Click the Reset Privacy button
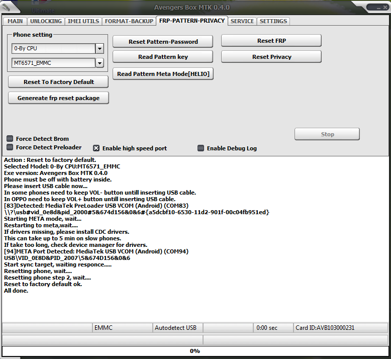Image resolution: width=391 pixels, height=359 pixels. click(271, 57)
